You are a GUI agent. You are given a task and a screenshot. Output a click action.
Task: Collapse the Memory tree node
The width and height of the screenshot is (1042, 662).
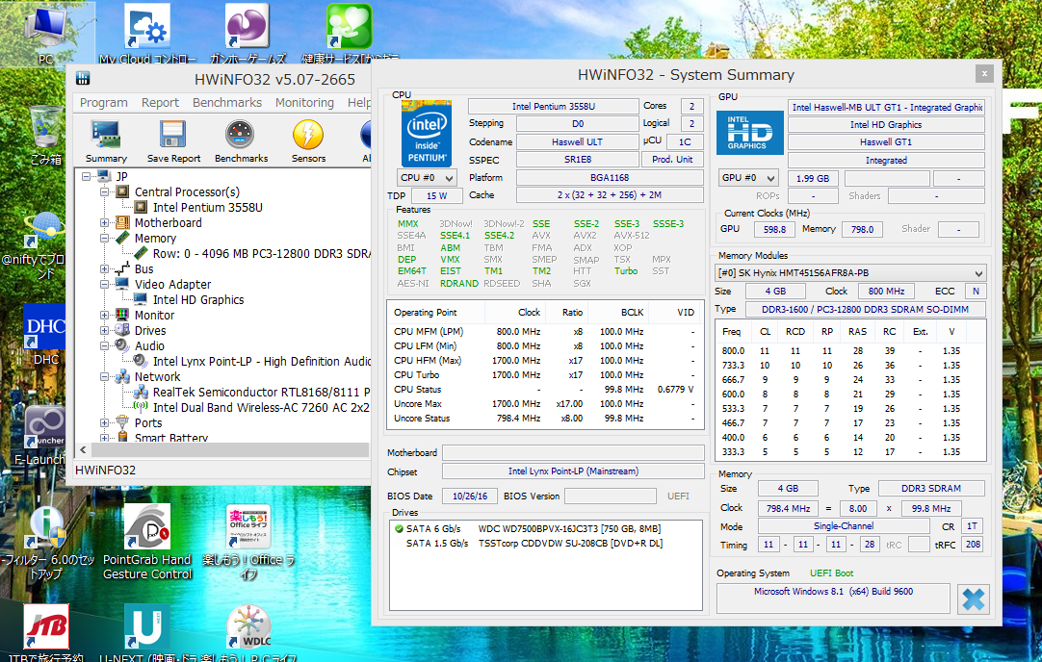click(x=104, y=239)
